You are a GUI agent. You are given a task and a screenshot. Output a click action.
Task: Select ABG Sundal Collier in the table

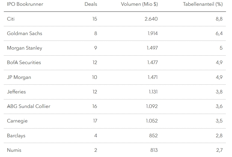coord(29,106)
